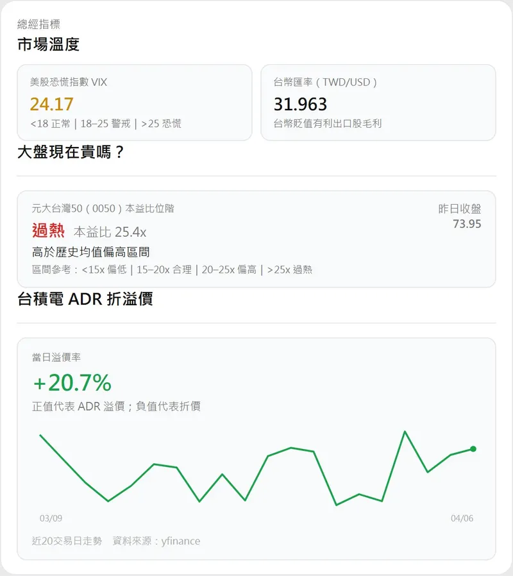Click the VIX value 24.17
Screen dimensions: 513x576
coord(52,104)
